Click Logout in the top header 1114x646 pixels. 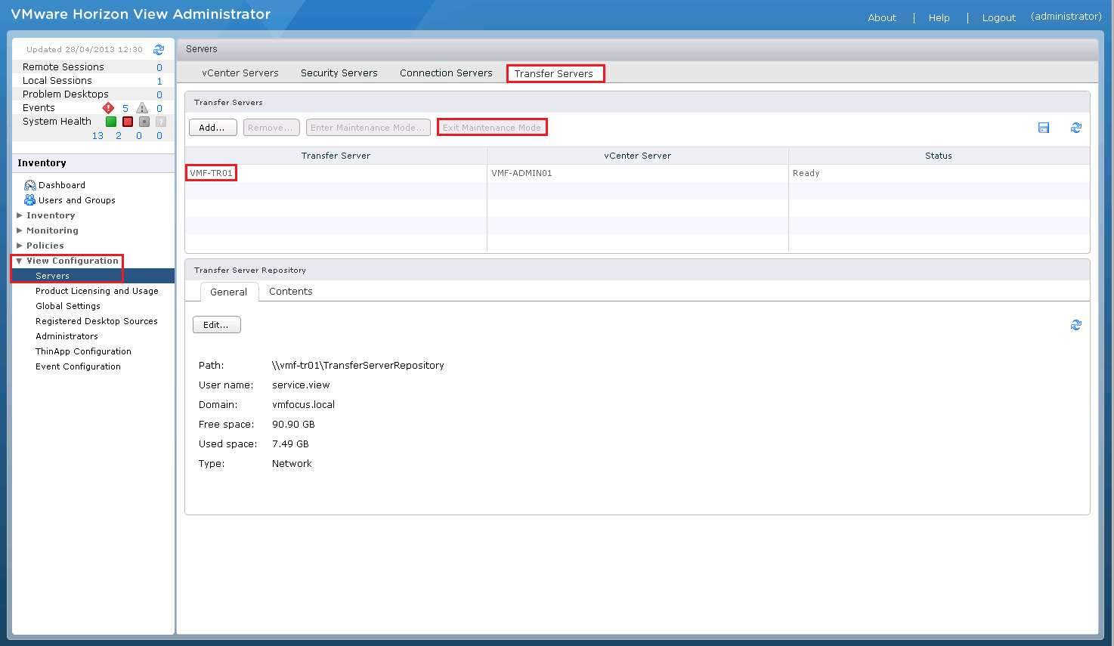click(x=998, y=18)
